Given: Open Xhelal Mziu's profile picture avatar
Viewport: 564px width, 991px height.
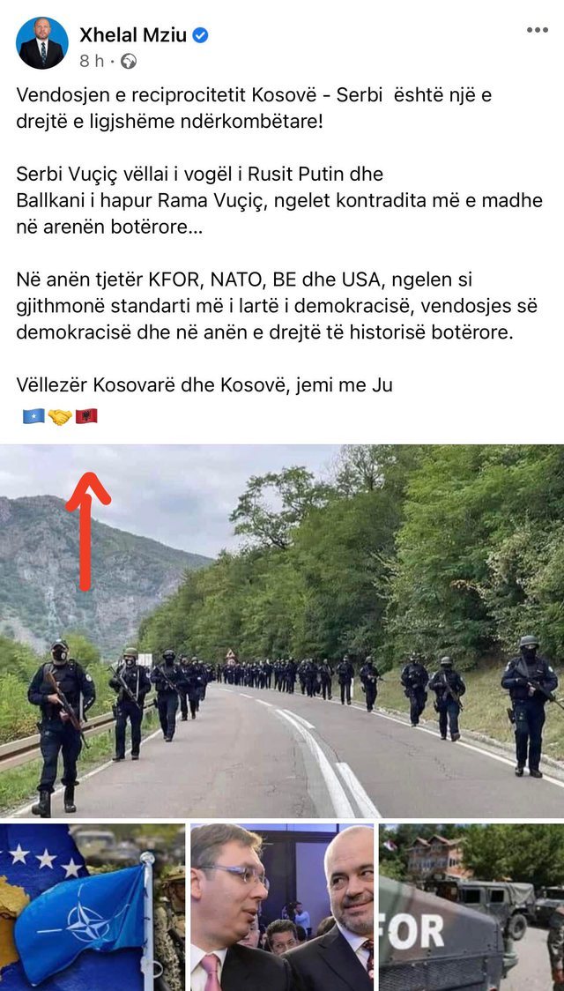Looking at the screenshot, I should pos(41,43).
